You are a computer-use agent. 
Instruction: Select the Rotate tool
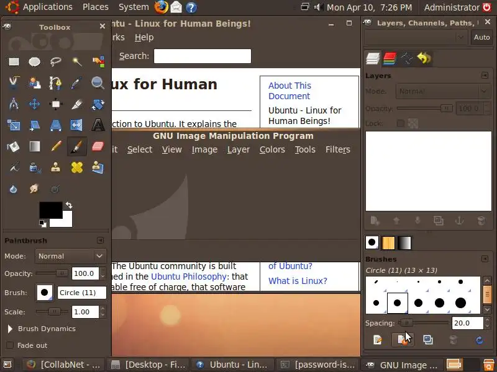(98, 104)
